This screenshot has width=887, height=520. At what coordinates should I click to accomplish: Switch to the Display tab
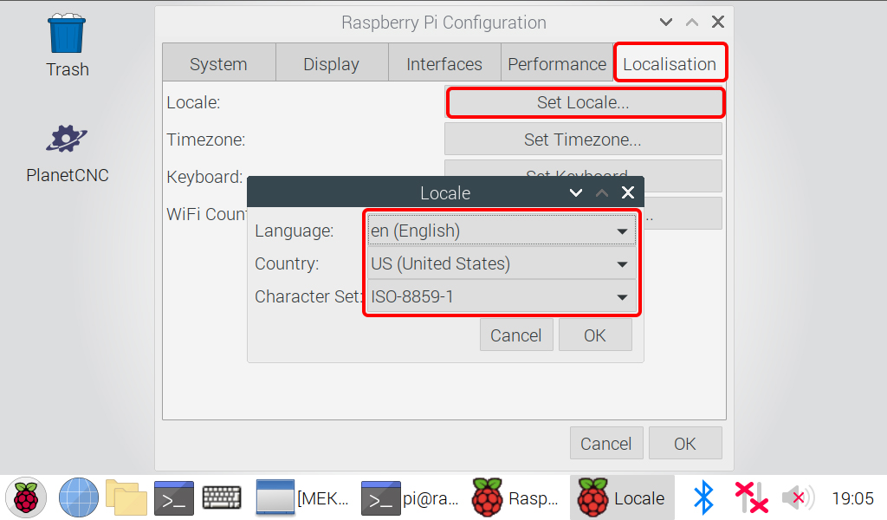coord(332,64)
